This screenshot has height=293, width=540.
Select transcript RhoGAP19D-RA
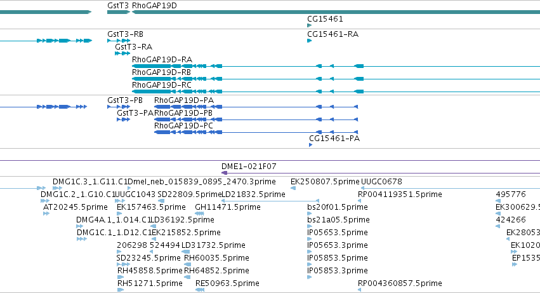pyautogui.click(x=162, y=60)
